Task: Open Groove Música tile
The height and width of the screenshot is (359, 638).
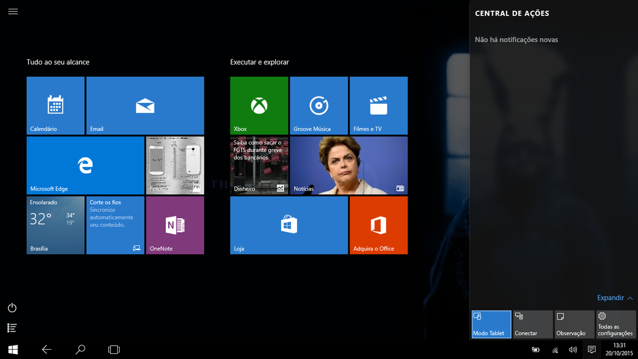Action: tap(319, 105)
